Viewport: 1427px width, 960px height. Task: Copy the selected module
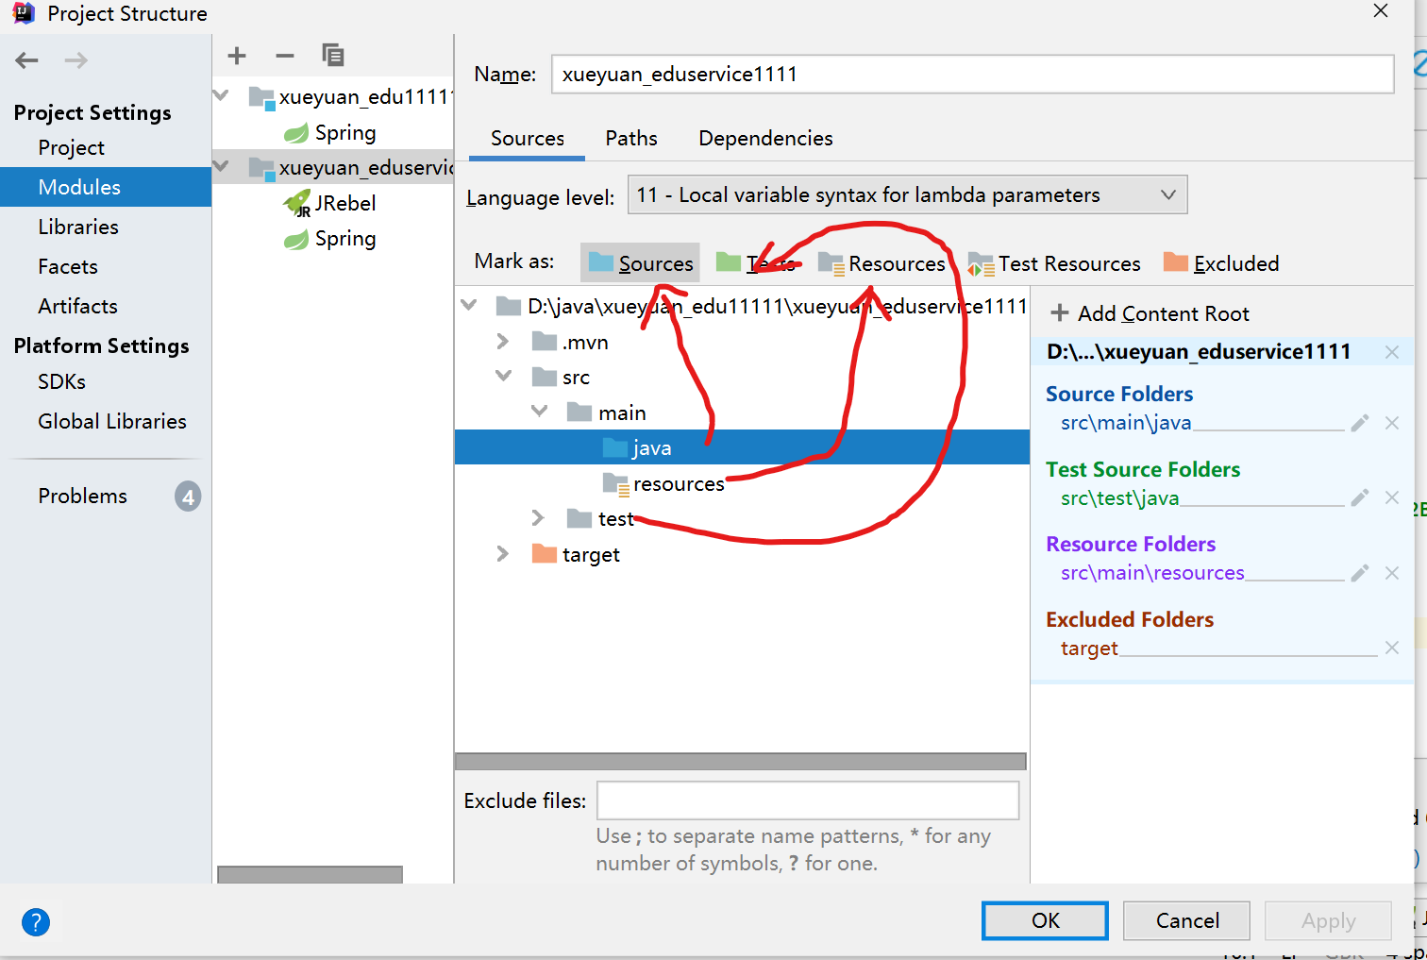point(333,56)
